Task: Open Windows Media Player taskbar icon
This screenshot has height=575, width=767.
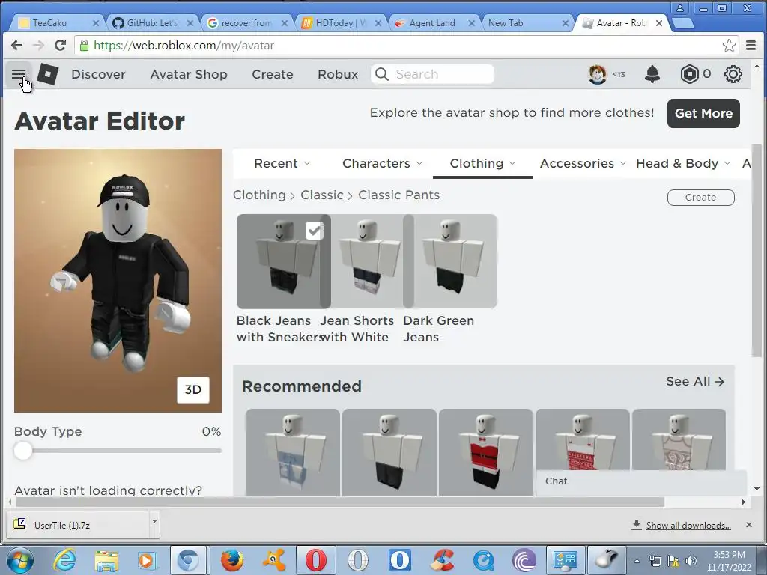Action: pyautogui.click(x=148, y=560)
